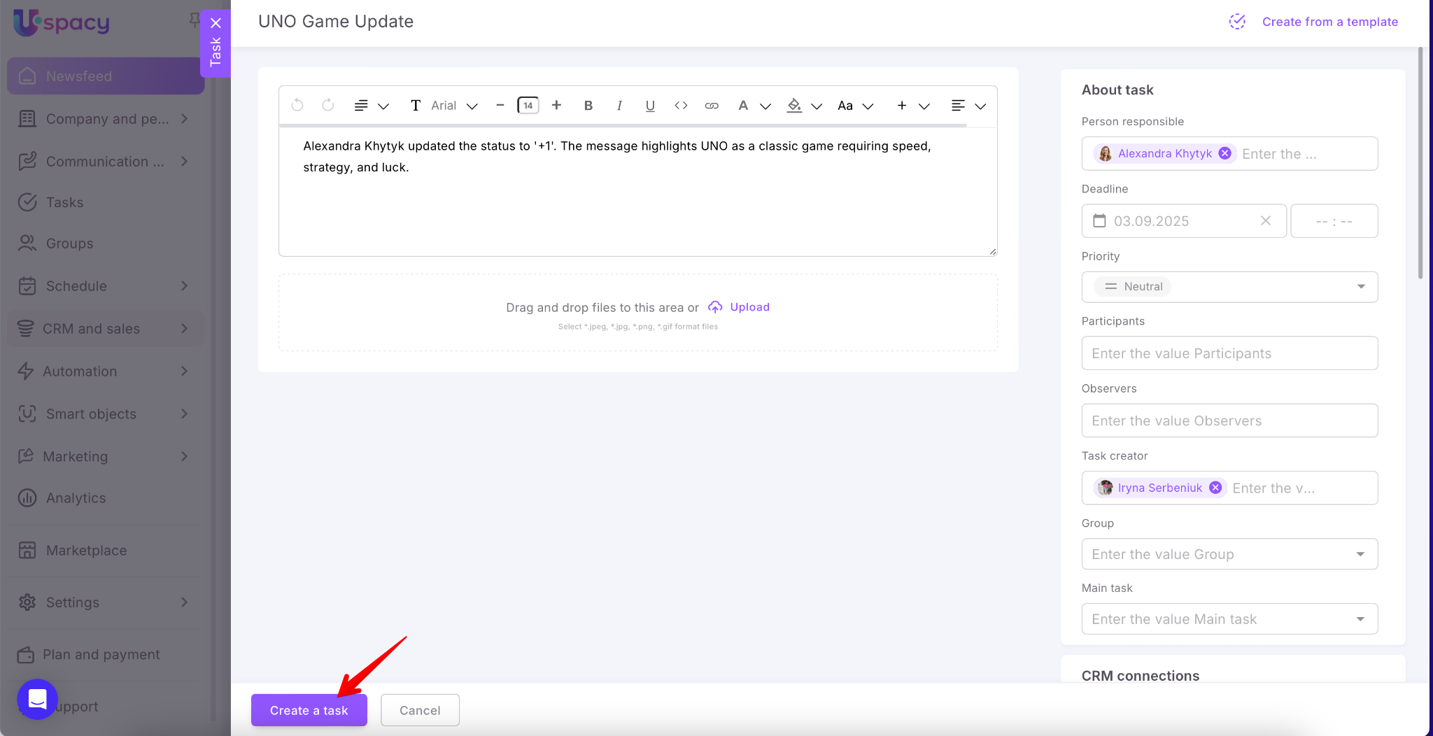This screenshot has width=1433, height=736.
Task: Open the support chat bubble
Action: [37, 699]
